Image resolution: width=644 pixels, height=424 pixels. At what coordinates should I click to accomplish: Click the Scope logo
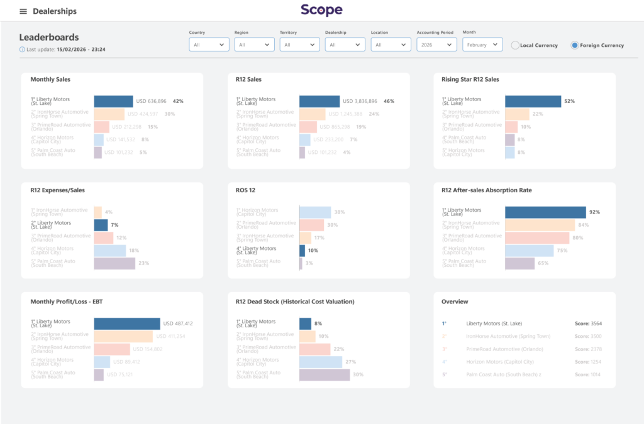321,10
